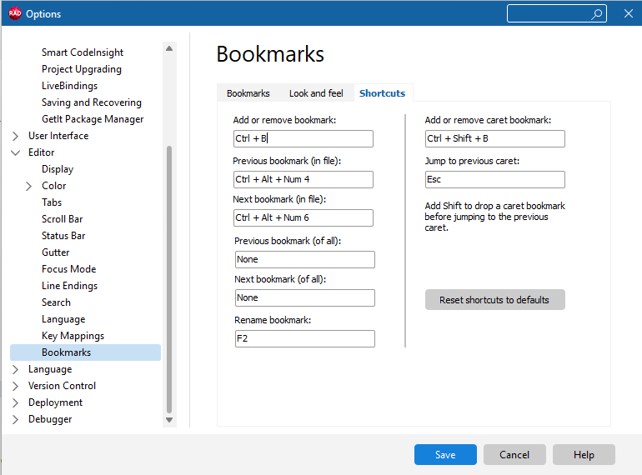The width and height of the screenshot is (642, 475).
Task: Select the Color item
Action: click(53, 186)
